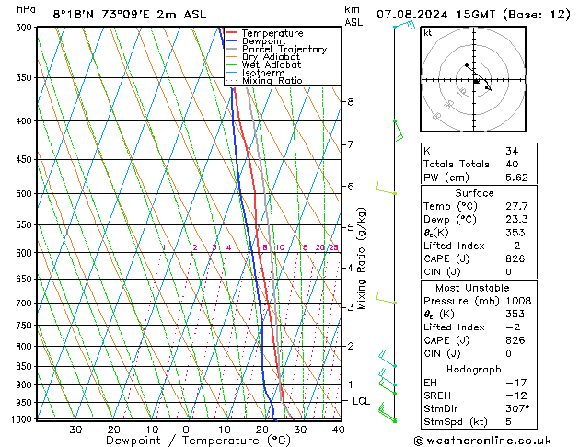
Task: Click the 'Most Unstable' section heading
Action: (x=472, y=288)
